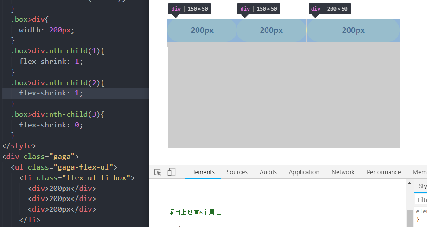The width and height of the screenshot is (427, 227).
Task: Click the scroll-up arrow in the Elements panel
Action: tap(409, 183)
